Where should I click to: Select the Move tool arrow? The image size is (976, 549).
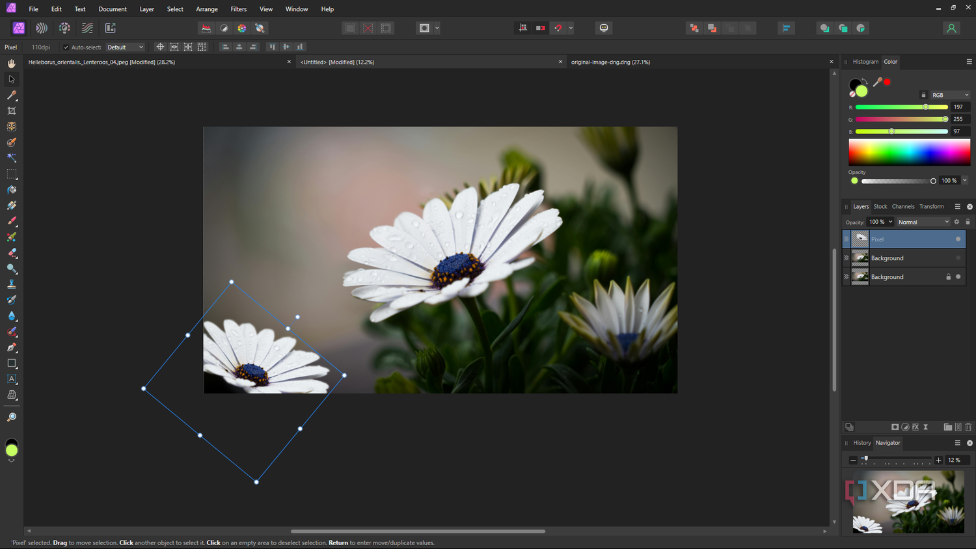pos(12,79)
